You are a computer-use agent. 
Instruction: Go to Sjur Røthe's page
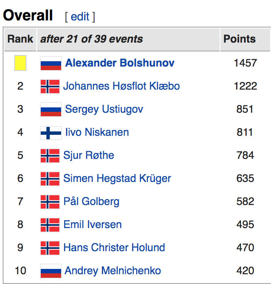point(89,155)
